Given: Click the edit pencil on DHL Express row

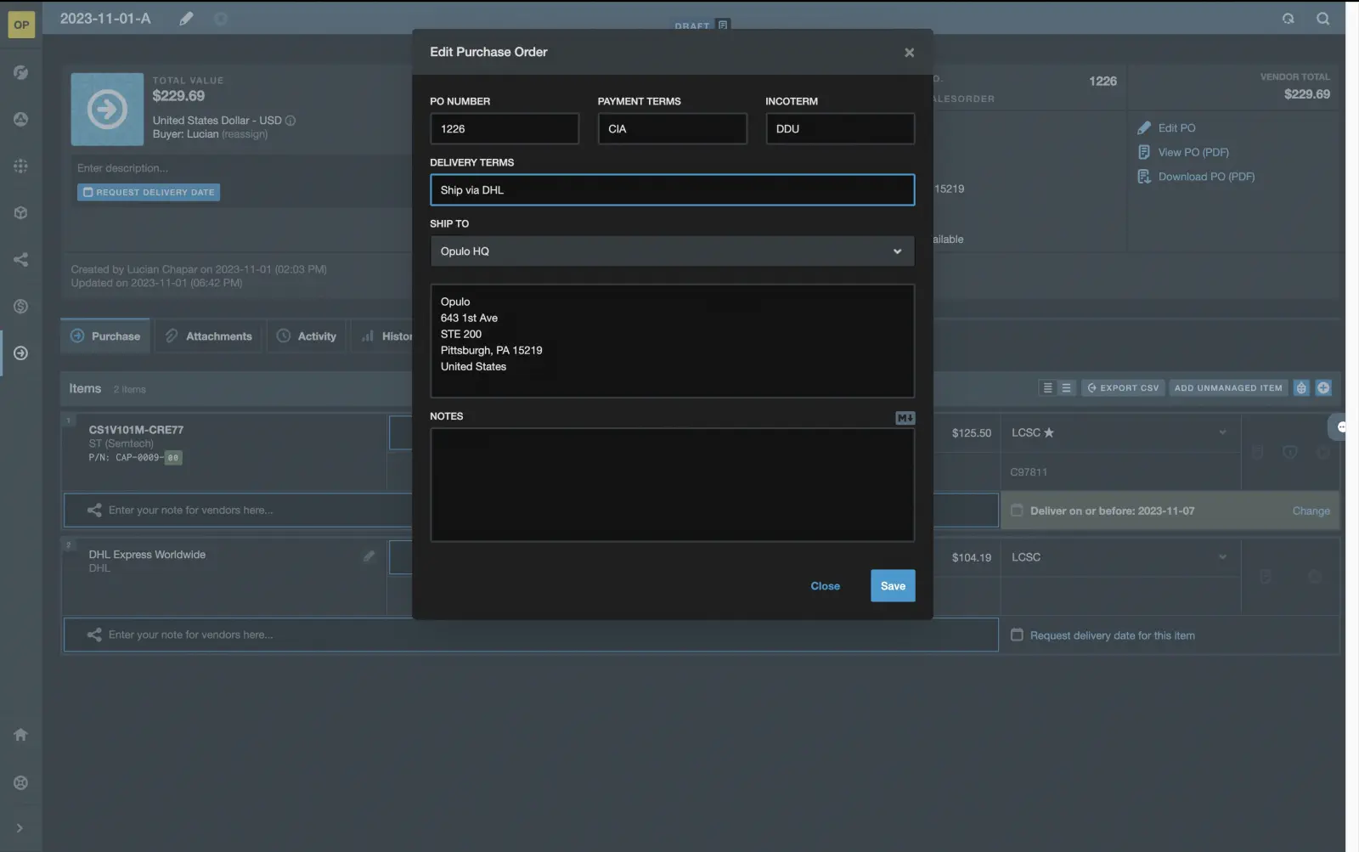Looking at the screenshot, I should pyautogui.click(x=369, y=556).
